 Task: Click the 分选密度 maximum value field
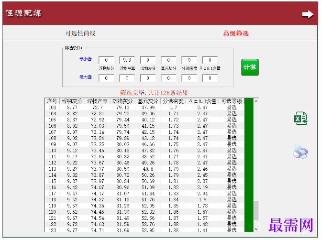[x=189, y=78]
